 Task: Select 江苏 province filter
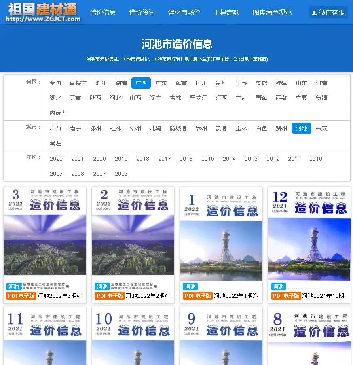[x=241, y=83]
